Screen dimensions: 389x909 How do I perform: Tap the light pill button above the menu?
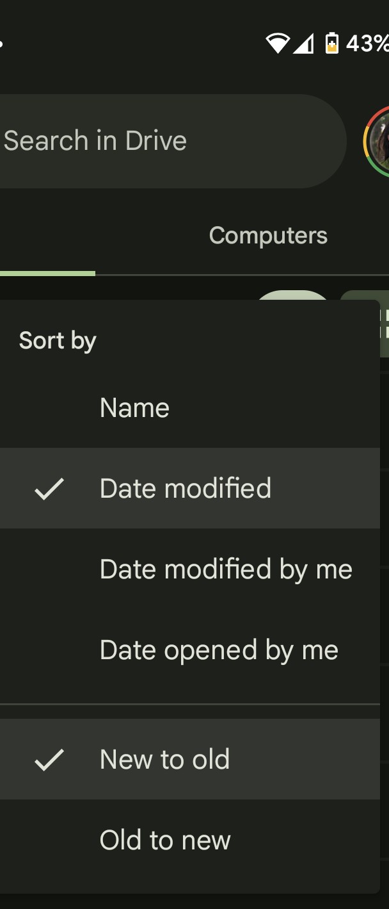[x=293, y=296]
